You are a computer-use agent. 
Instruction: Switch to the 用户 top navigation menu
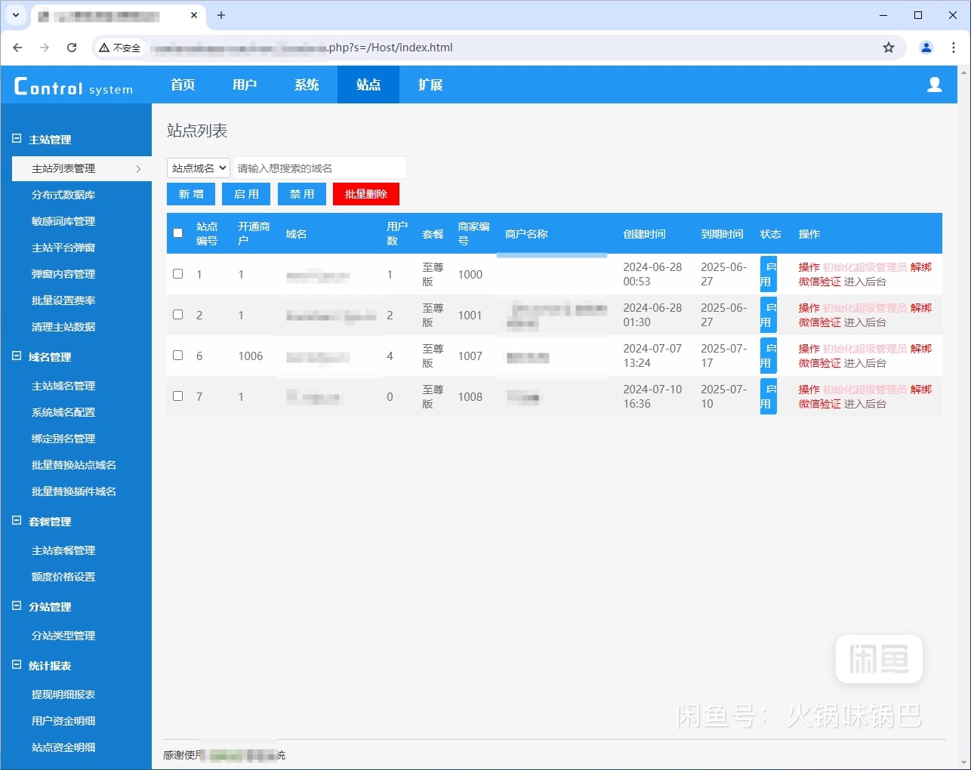pos(245,85)
